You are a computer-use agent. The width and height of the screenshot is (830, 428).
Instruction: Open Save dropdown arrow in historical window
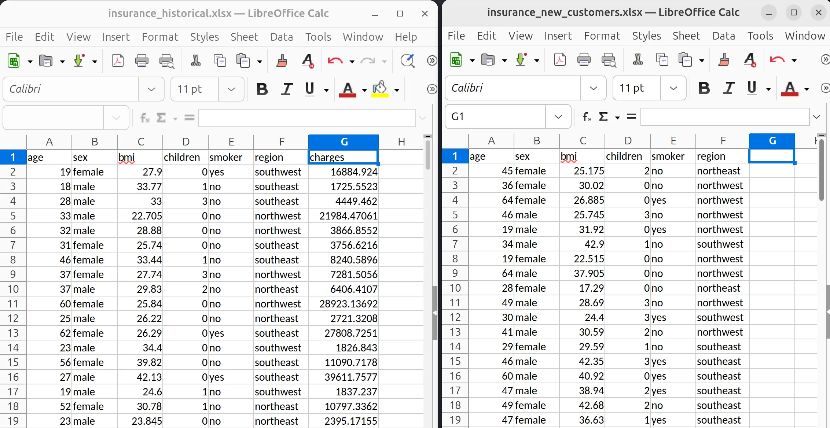point(95,62)
